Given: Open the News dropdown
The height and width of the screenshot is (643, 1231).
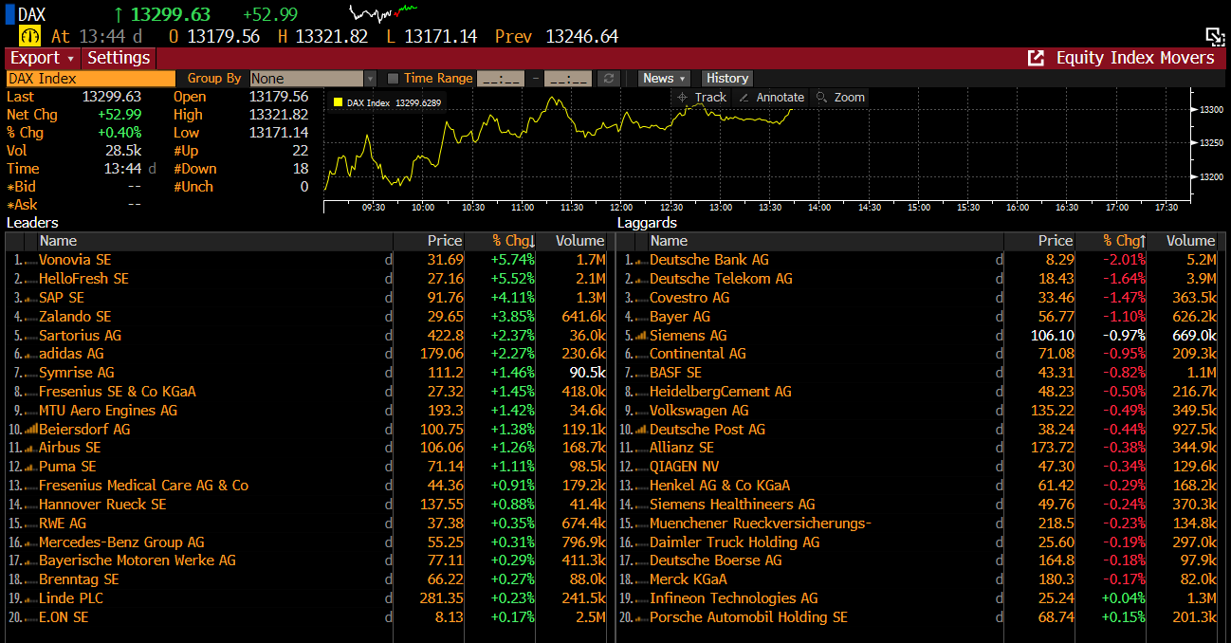Looking at the screenshot, I should [664, 79].
